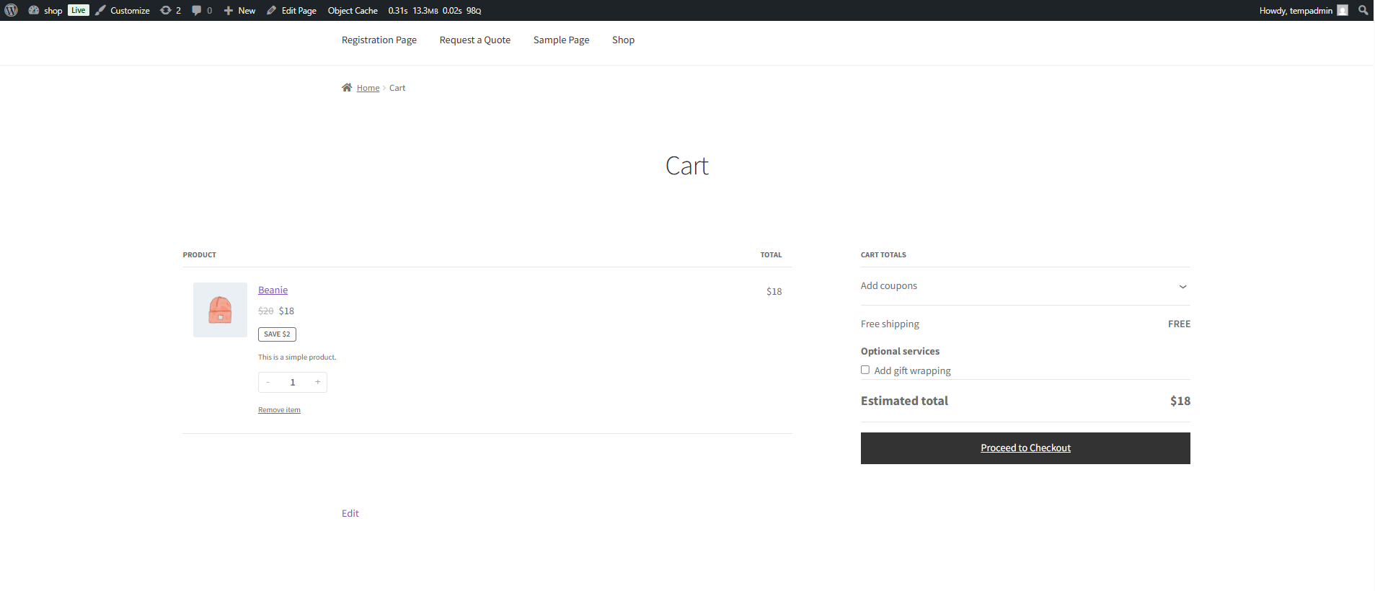Image resolution: width=1375 pixels, height=591 pixels.
Task: Open the Beanie product thumbnail
Action: 220,310
